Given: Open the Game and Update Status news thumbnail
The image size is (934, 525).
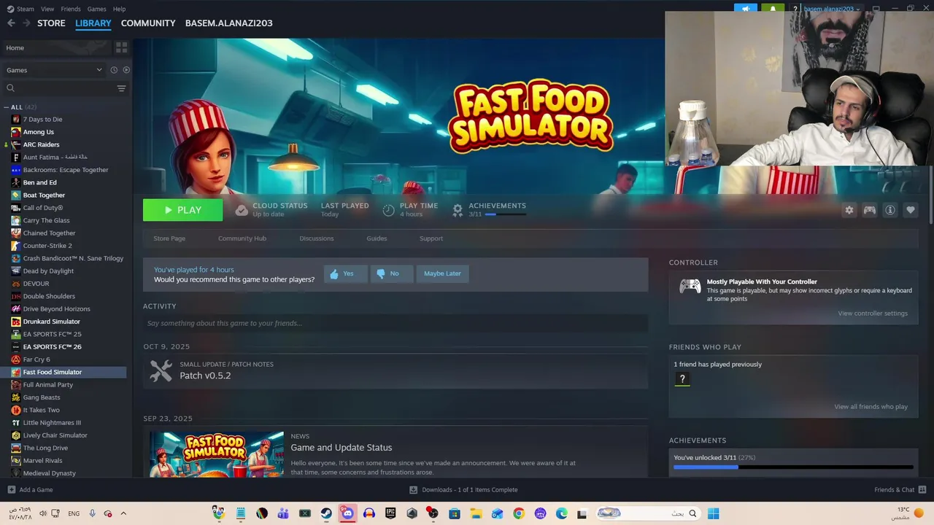Looking at the screenshot, I should [x=217, y=454].
